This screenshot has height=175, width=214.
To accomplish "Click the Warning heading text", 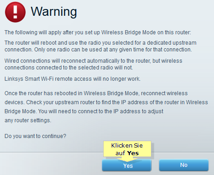I will (54, 12).
